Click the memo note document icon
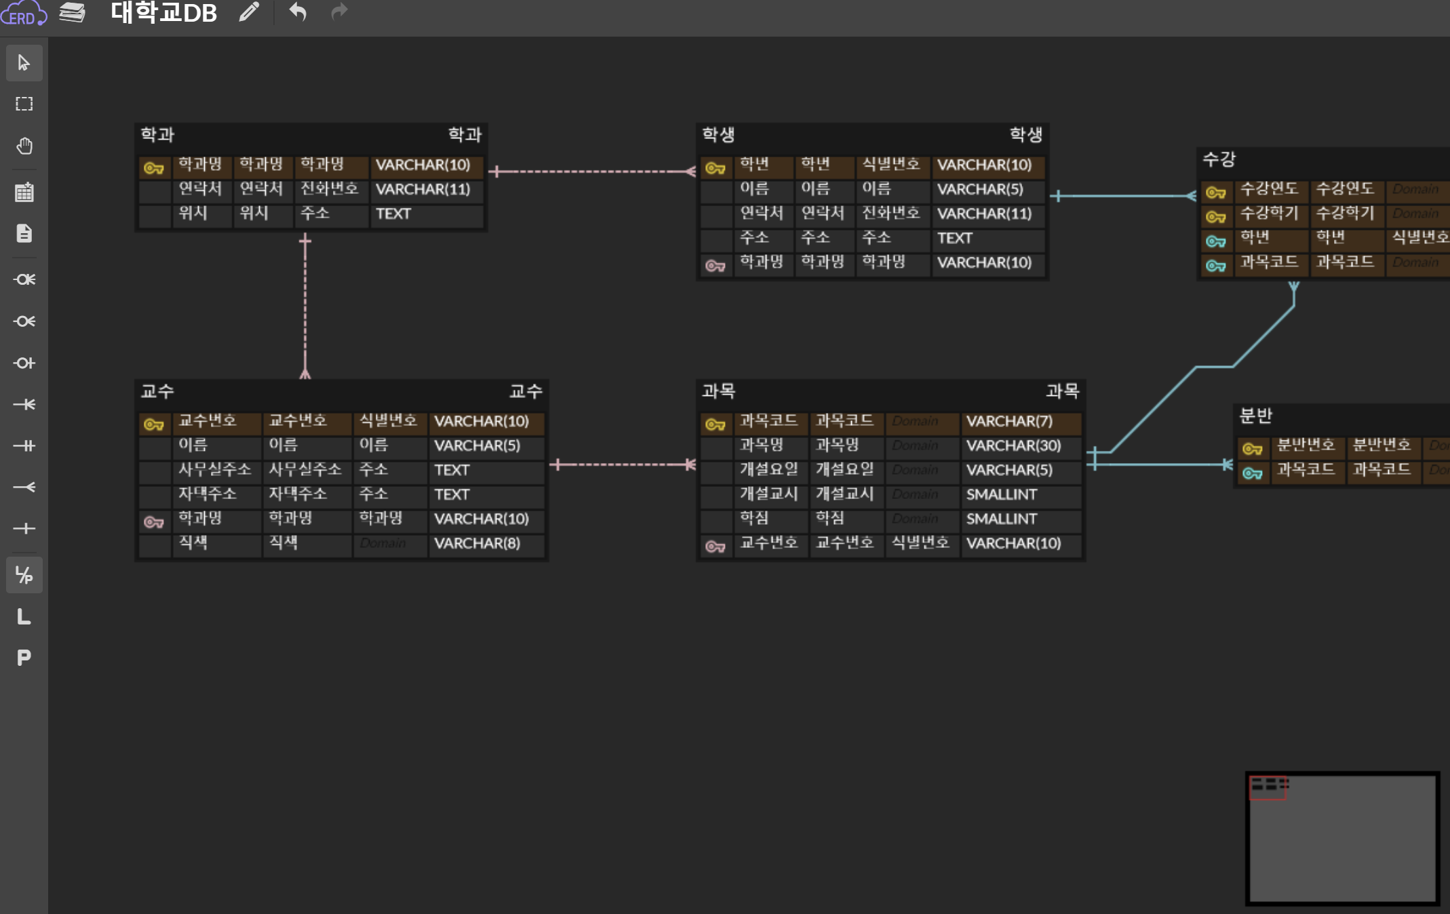This screenshot has width=1450, height=914. click(x=24, y=233)
